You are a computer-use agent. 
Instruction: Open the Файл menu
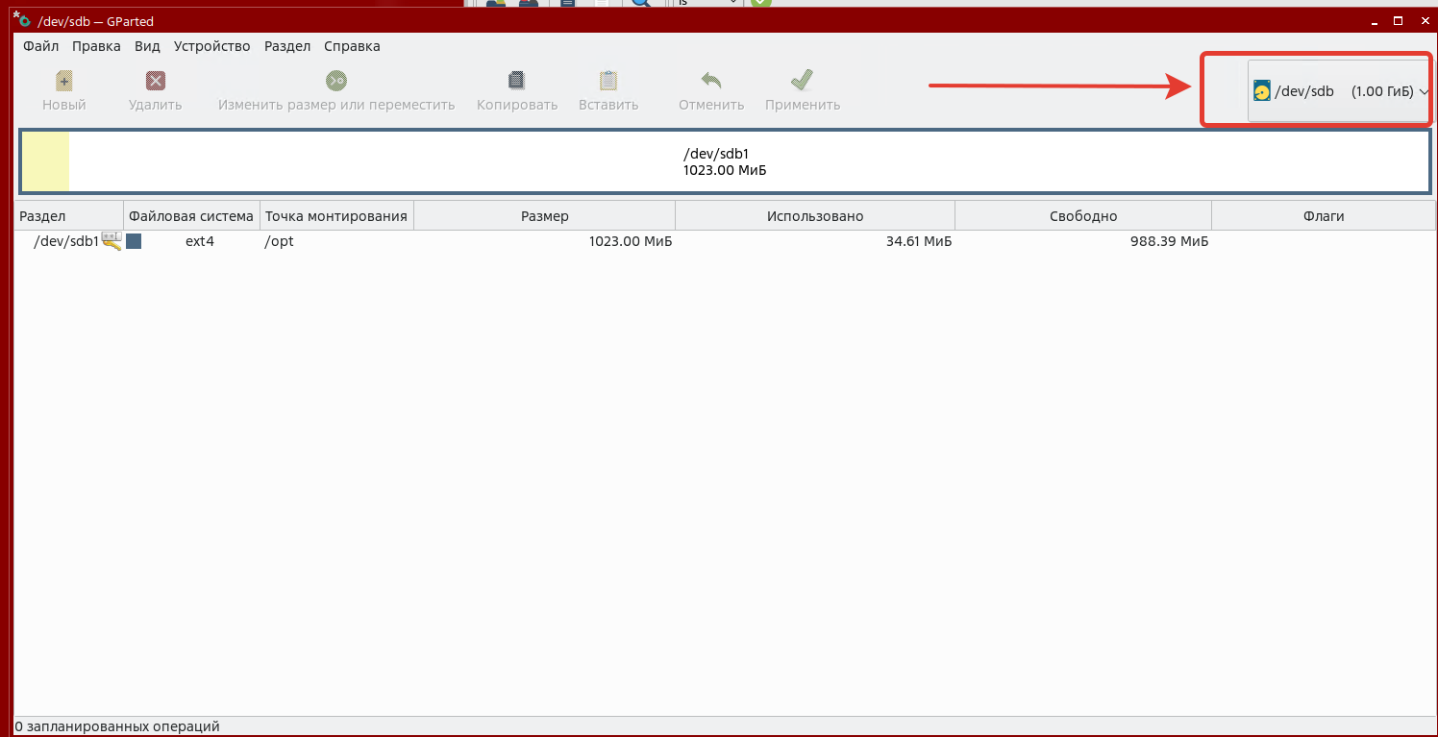coord(41,46)
